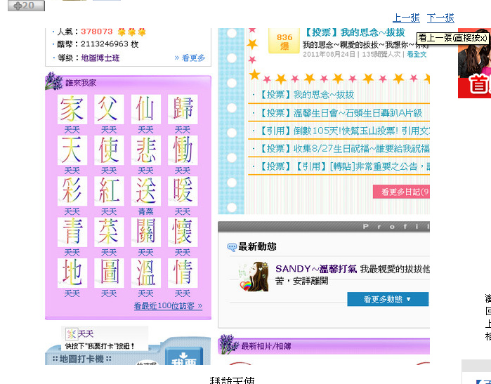Open 倒數105天!快幫玉山投票 entry

(x=343, y=131)
